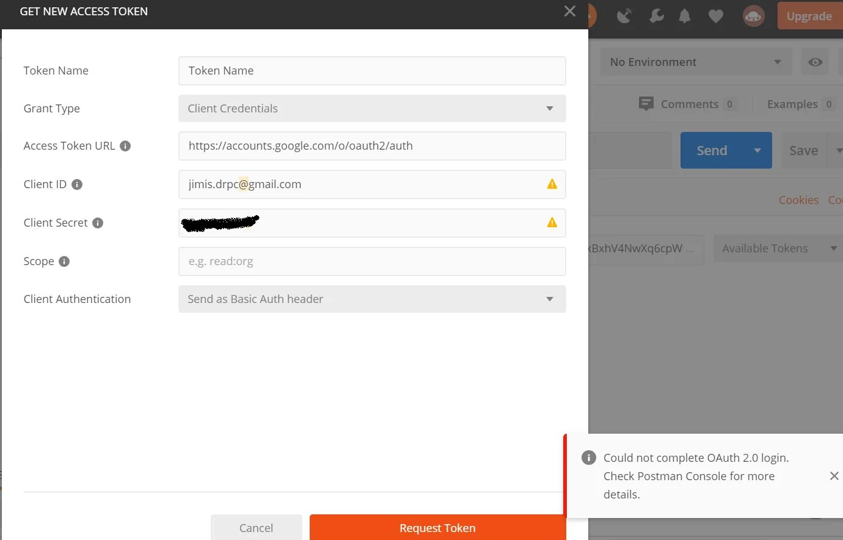
Task: Open the Examples dropdown
Action: (x=800, y=104)
